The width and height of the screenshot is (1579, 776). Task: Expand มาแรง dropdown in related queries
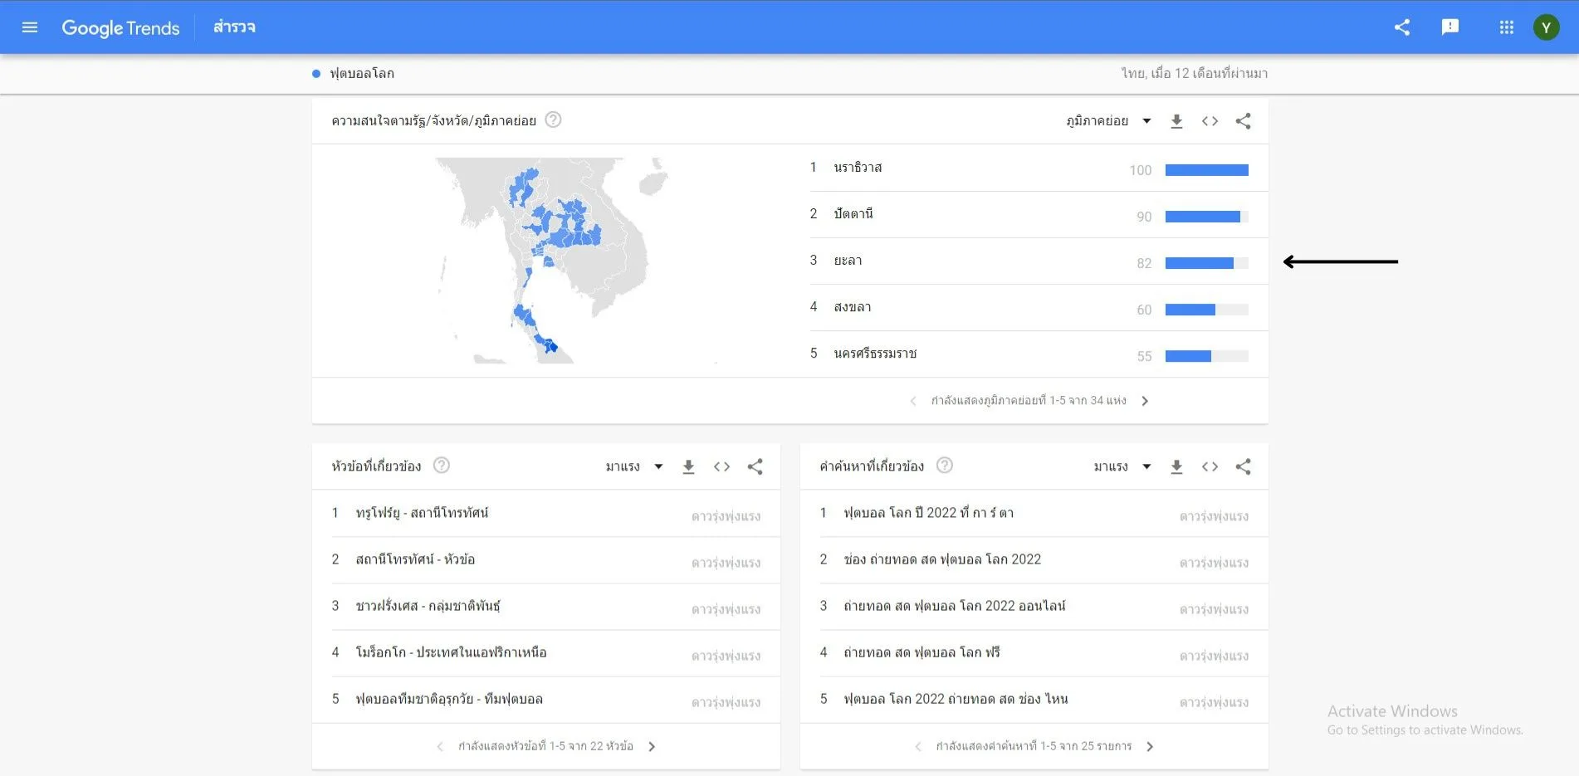[1122, 466]
